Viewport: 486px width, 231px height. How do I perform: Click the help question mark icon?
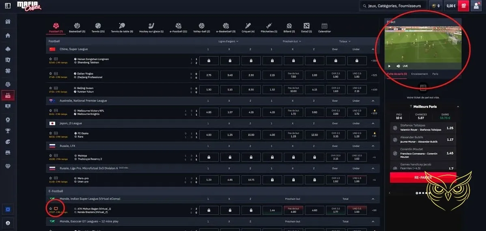point(8,223)
